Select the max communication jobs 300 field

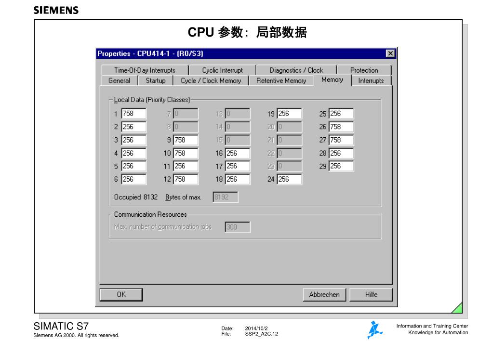tap(238, 227)
